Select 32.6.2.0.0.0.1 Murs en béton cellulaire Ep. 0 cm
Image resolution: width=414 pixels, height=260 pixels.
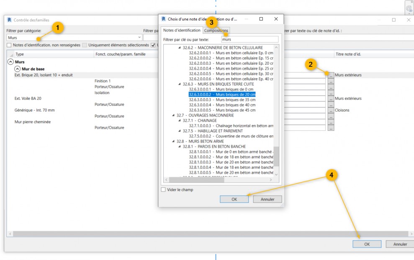pos(231,53)
